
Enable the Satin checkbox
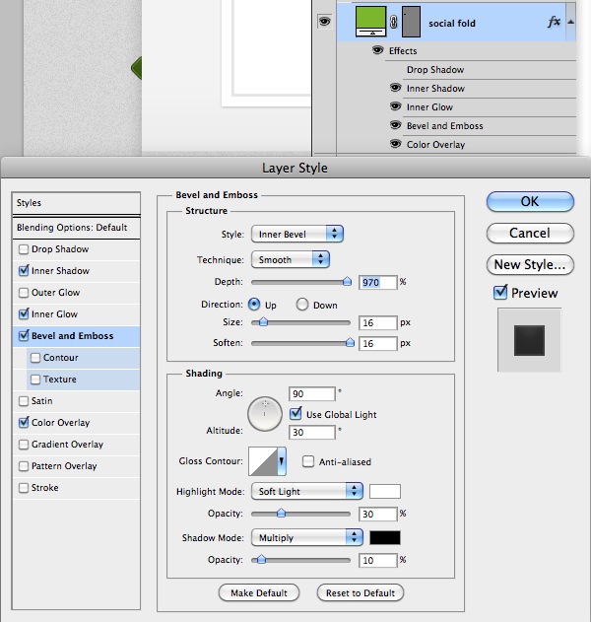coord(24,401)
